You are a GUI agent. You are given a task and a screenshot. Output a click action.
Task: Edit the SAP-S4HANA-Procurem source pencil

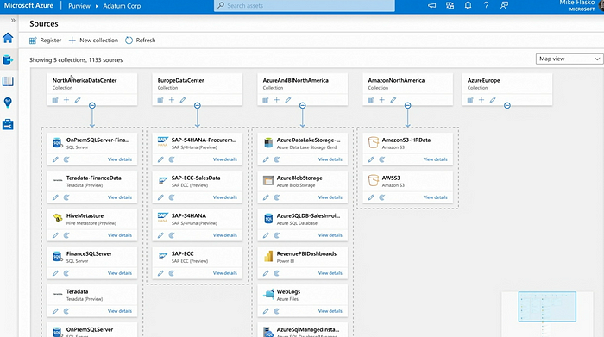click(x=160, y=159)
